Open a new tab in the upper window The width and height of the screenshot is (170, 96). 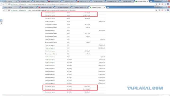pyautogui.click(x=151, y=1)
